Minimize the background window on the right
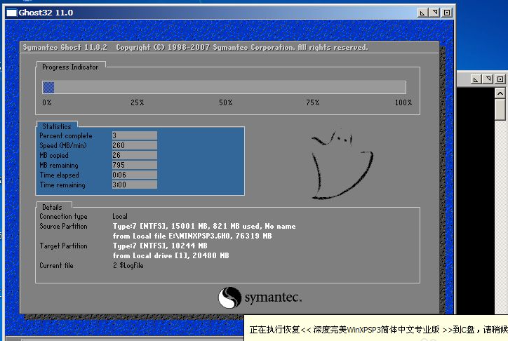The width and height of the screenshot is (508, 341). pyautogui.click(x=475, y=79)
